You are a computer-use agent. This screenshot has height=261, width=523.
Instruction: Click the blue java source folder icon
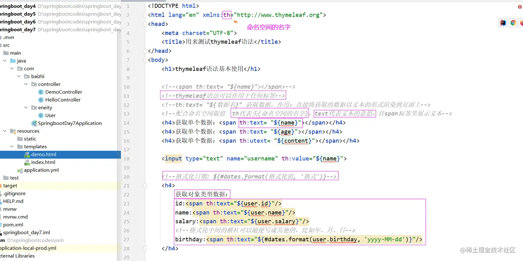point(13,61)
